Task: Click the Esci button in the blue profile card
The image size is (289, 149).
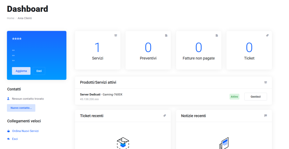Action: (x=39, y=71)
